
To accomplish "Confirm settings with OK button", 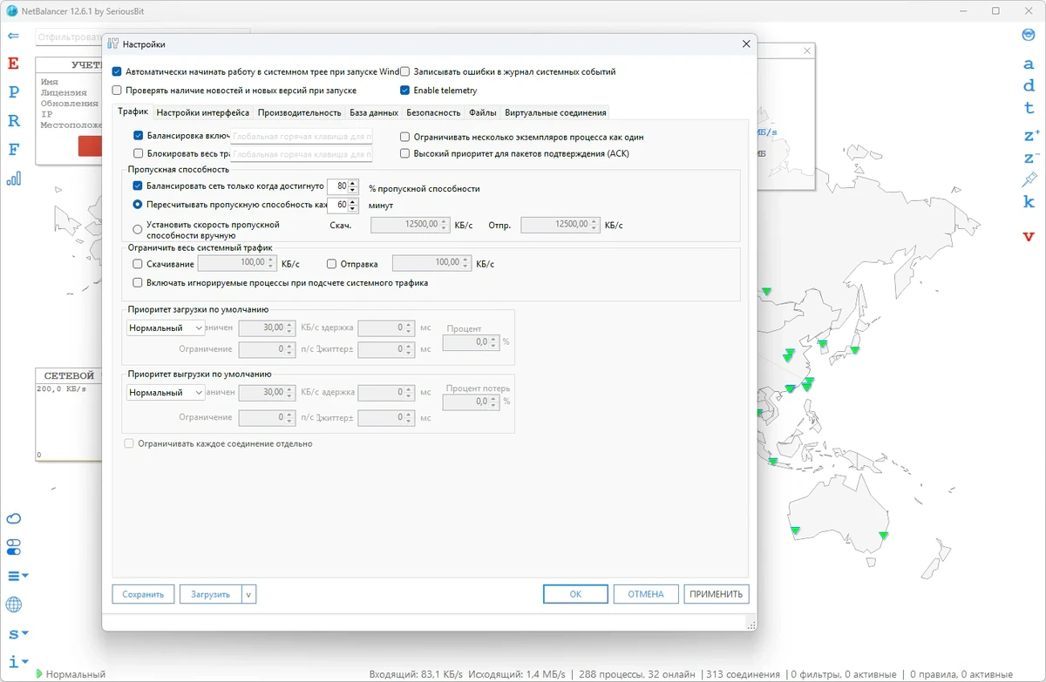I will [x=575, y=594].
